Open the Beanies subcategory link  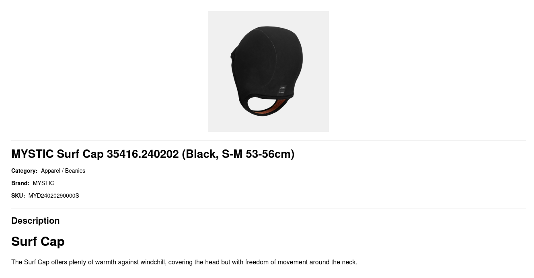(75, 171)
